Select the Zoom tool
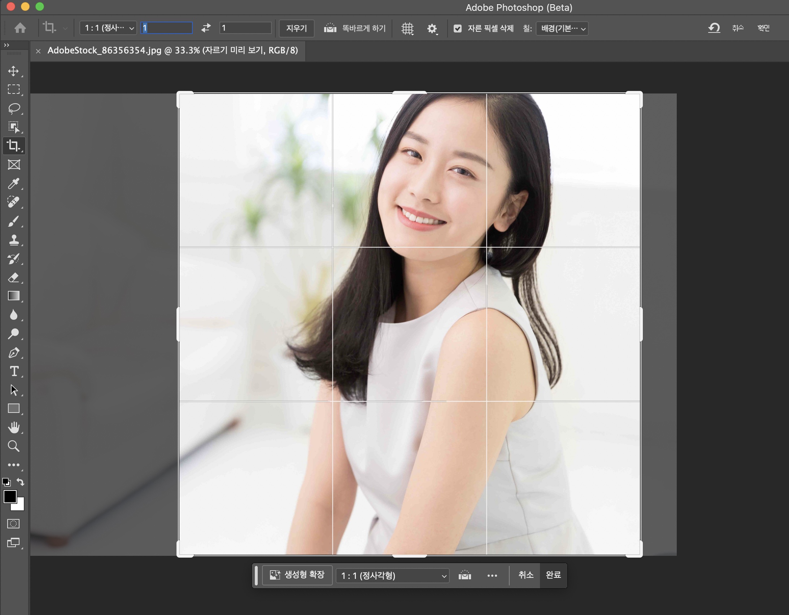 14,446
